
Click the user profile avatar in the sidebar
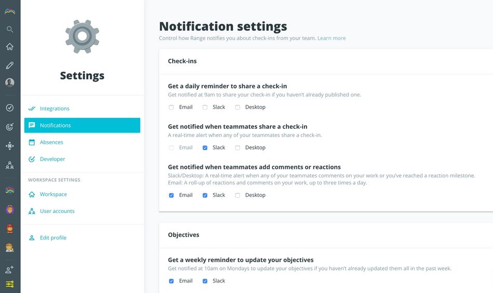tap(10, 83)
